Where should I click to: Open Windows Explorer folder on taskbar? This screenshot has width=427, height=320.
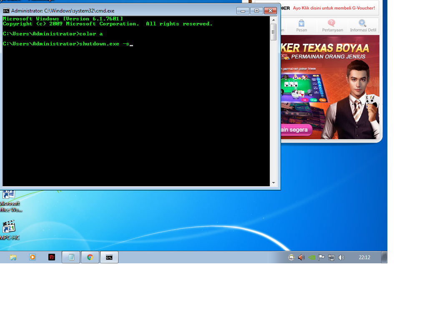(x=13, y=257)
